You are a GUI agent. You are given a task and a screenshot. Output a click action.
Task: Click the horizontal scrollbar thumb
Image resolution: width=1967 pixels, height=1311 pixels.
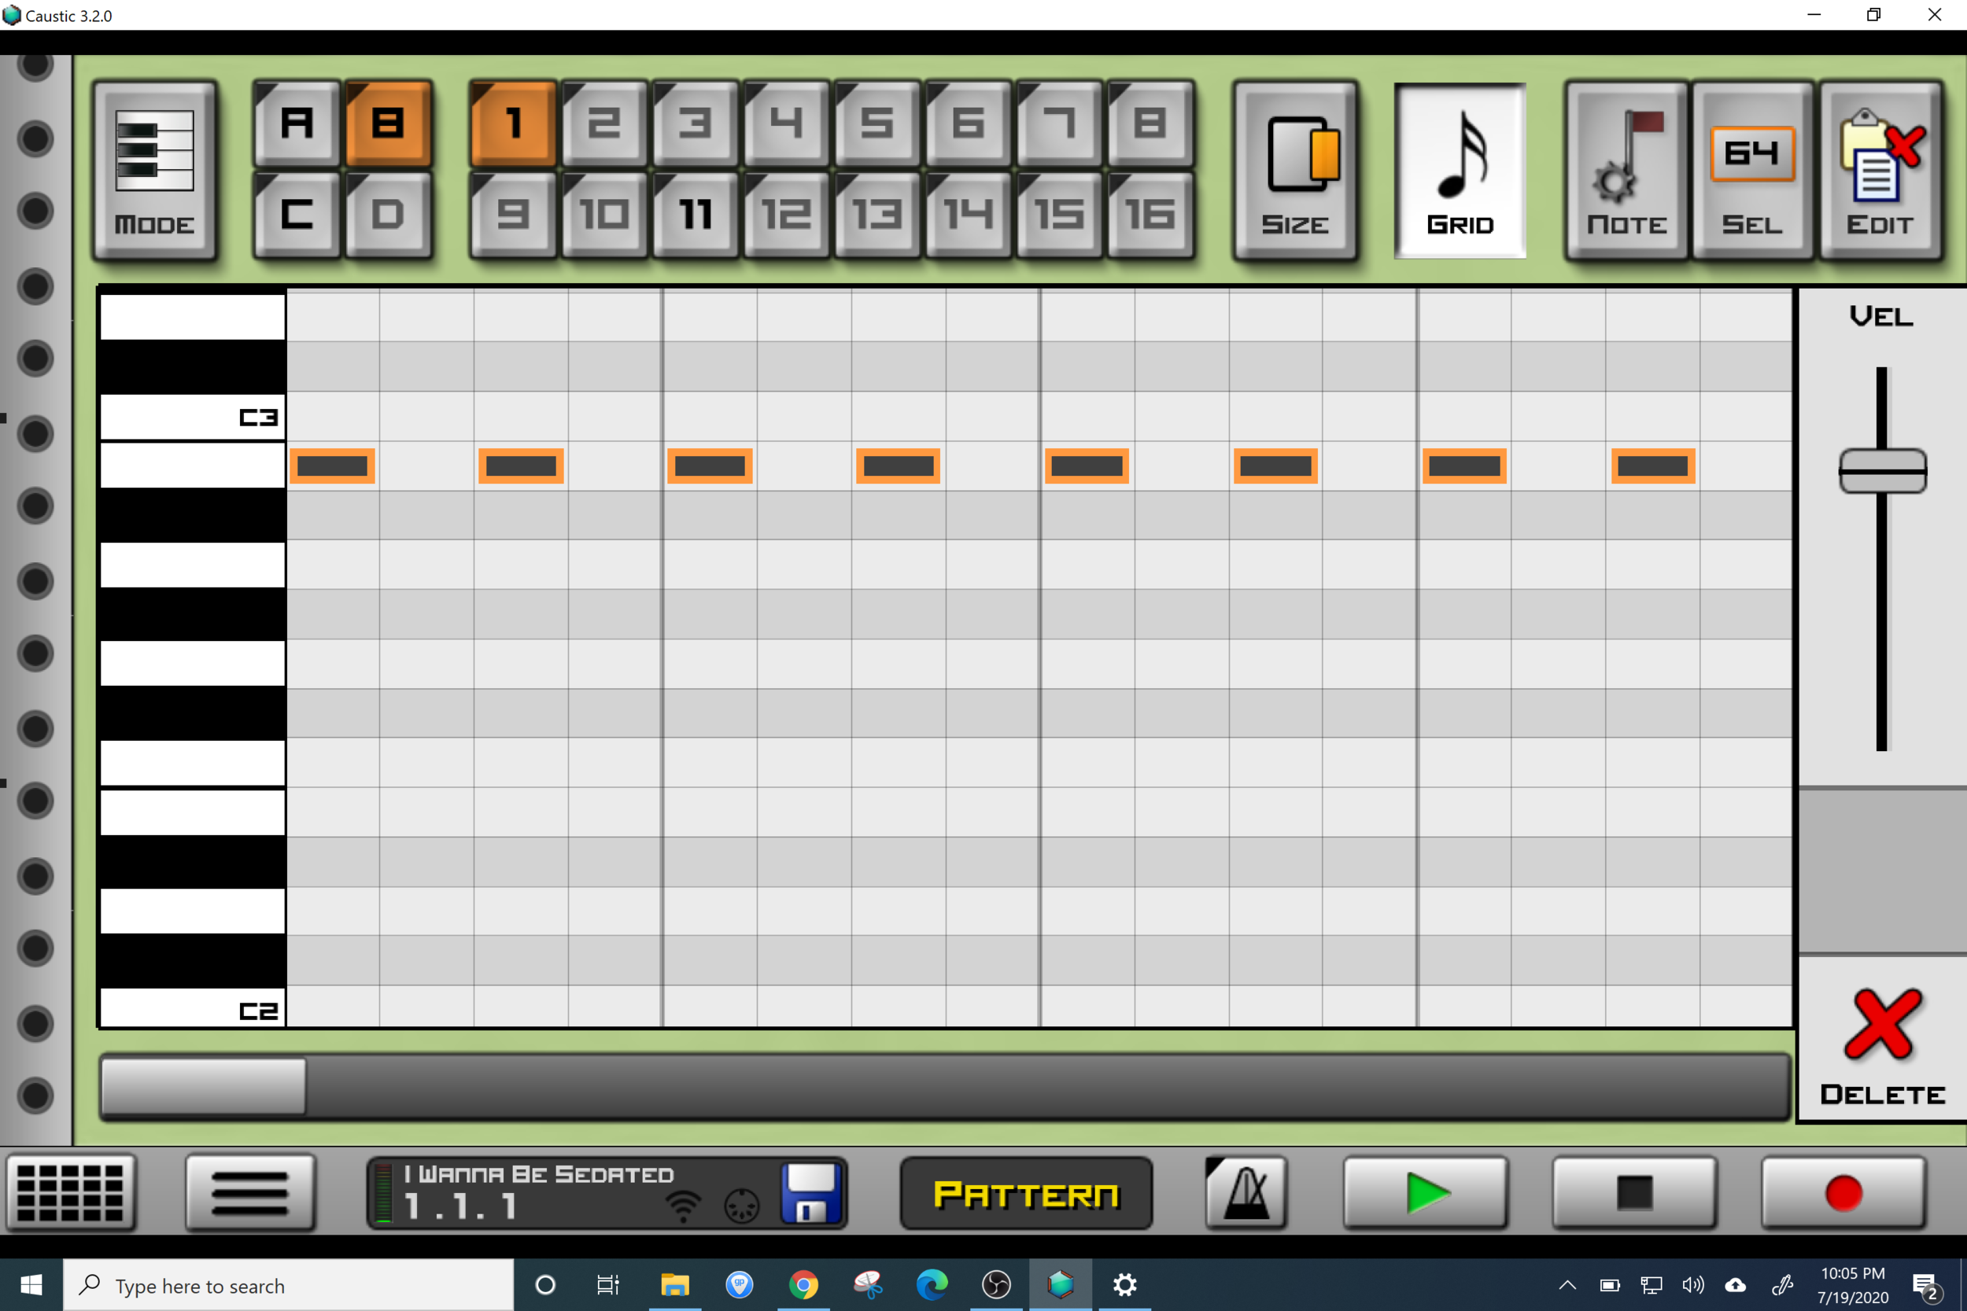(203, 1086)
